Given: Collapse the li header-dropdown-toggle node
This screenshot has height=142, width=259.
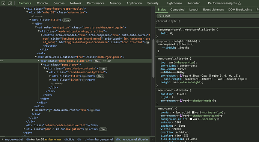Looking at the screenshot, I should 39,31.
